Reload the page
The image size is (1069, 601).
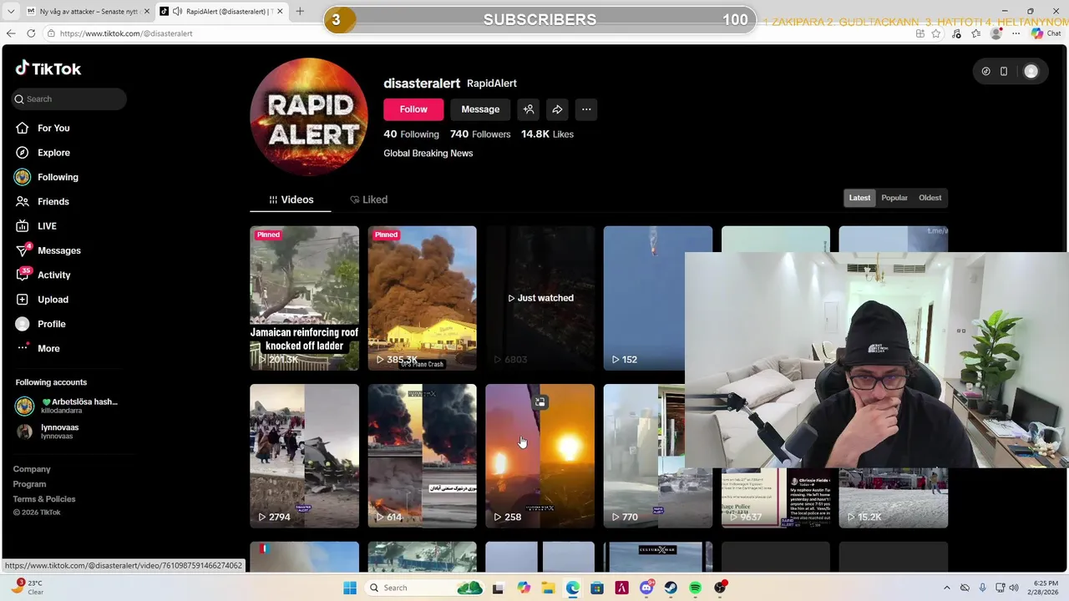point(31,33)
